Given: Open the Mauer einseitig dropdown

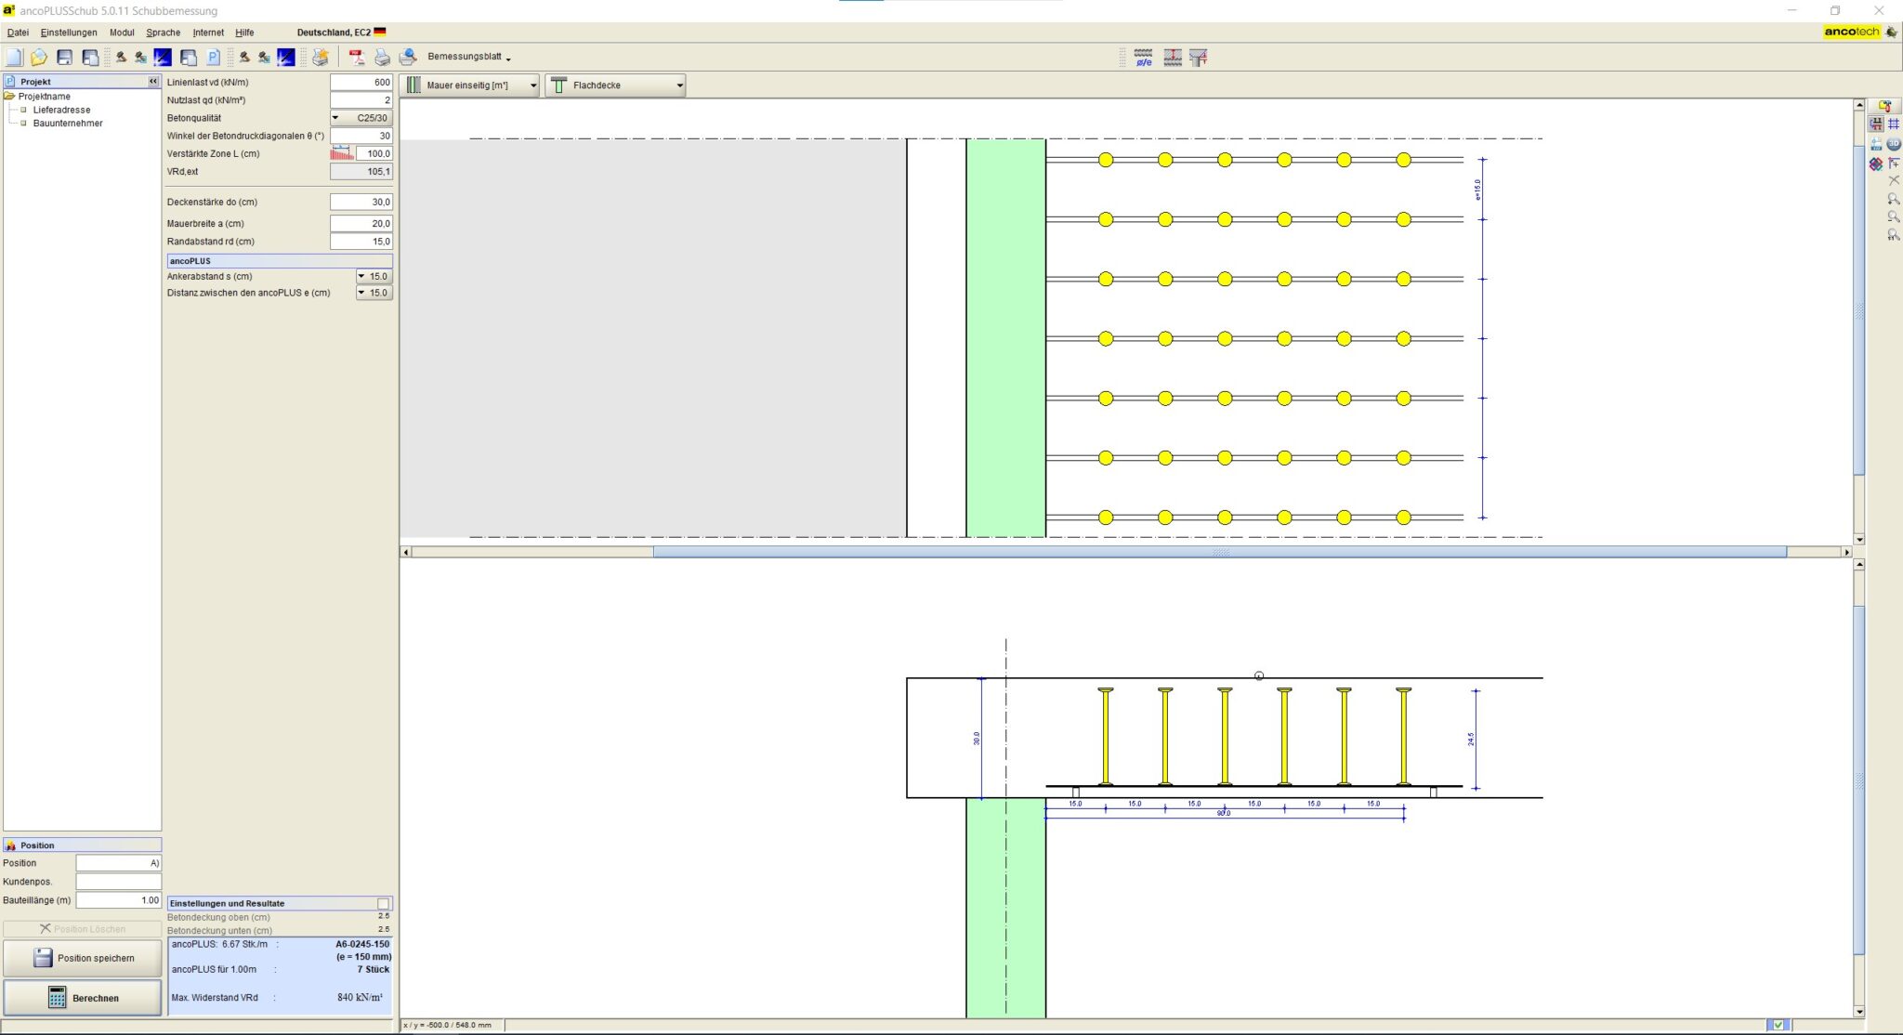Looking at the screenshot, I should [x=470, y=85].
